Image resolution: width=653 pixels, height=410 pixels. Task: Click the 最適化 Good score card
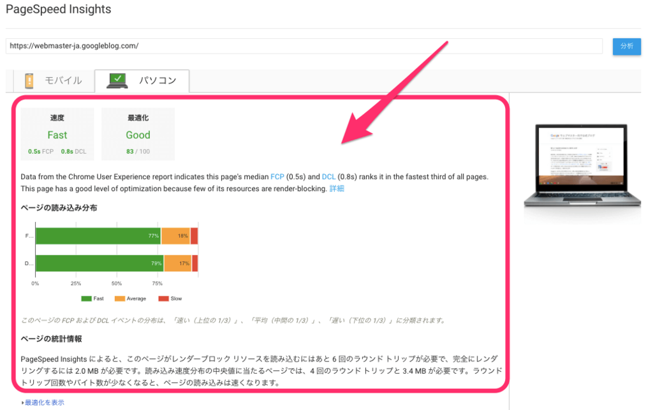pos(138,134)
